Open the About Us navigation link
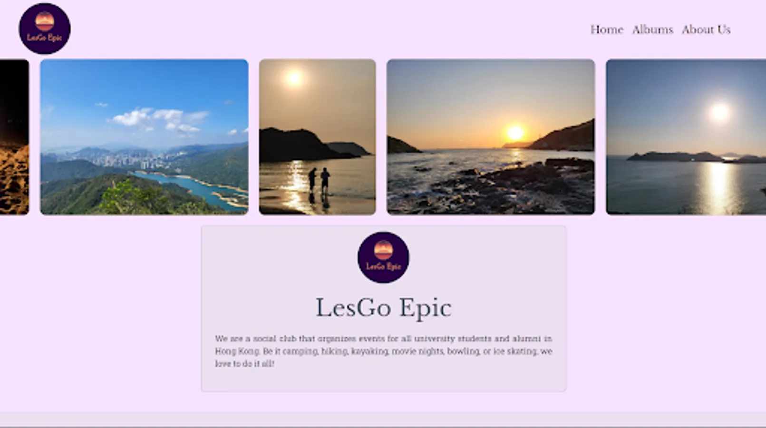 click(706, 29)
